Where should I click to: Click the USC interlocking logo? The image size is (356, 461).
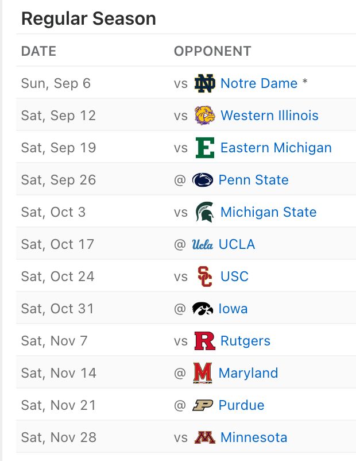(x=205, y=276)
